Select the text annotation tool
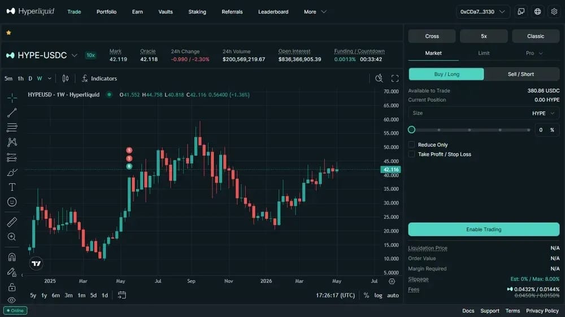Image resolution: width=565 pixels, height=317 pixels. click(12, 187)
